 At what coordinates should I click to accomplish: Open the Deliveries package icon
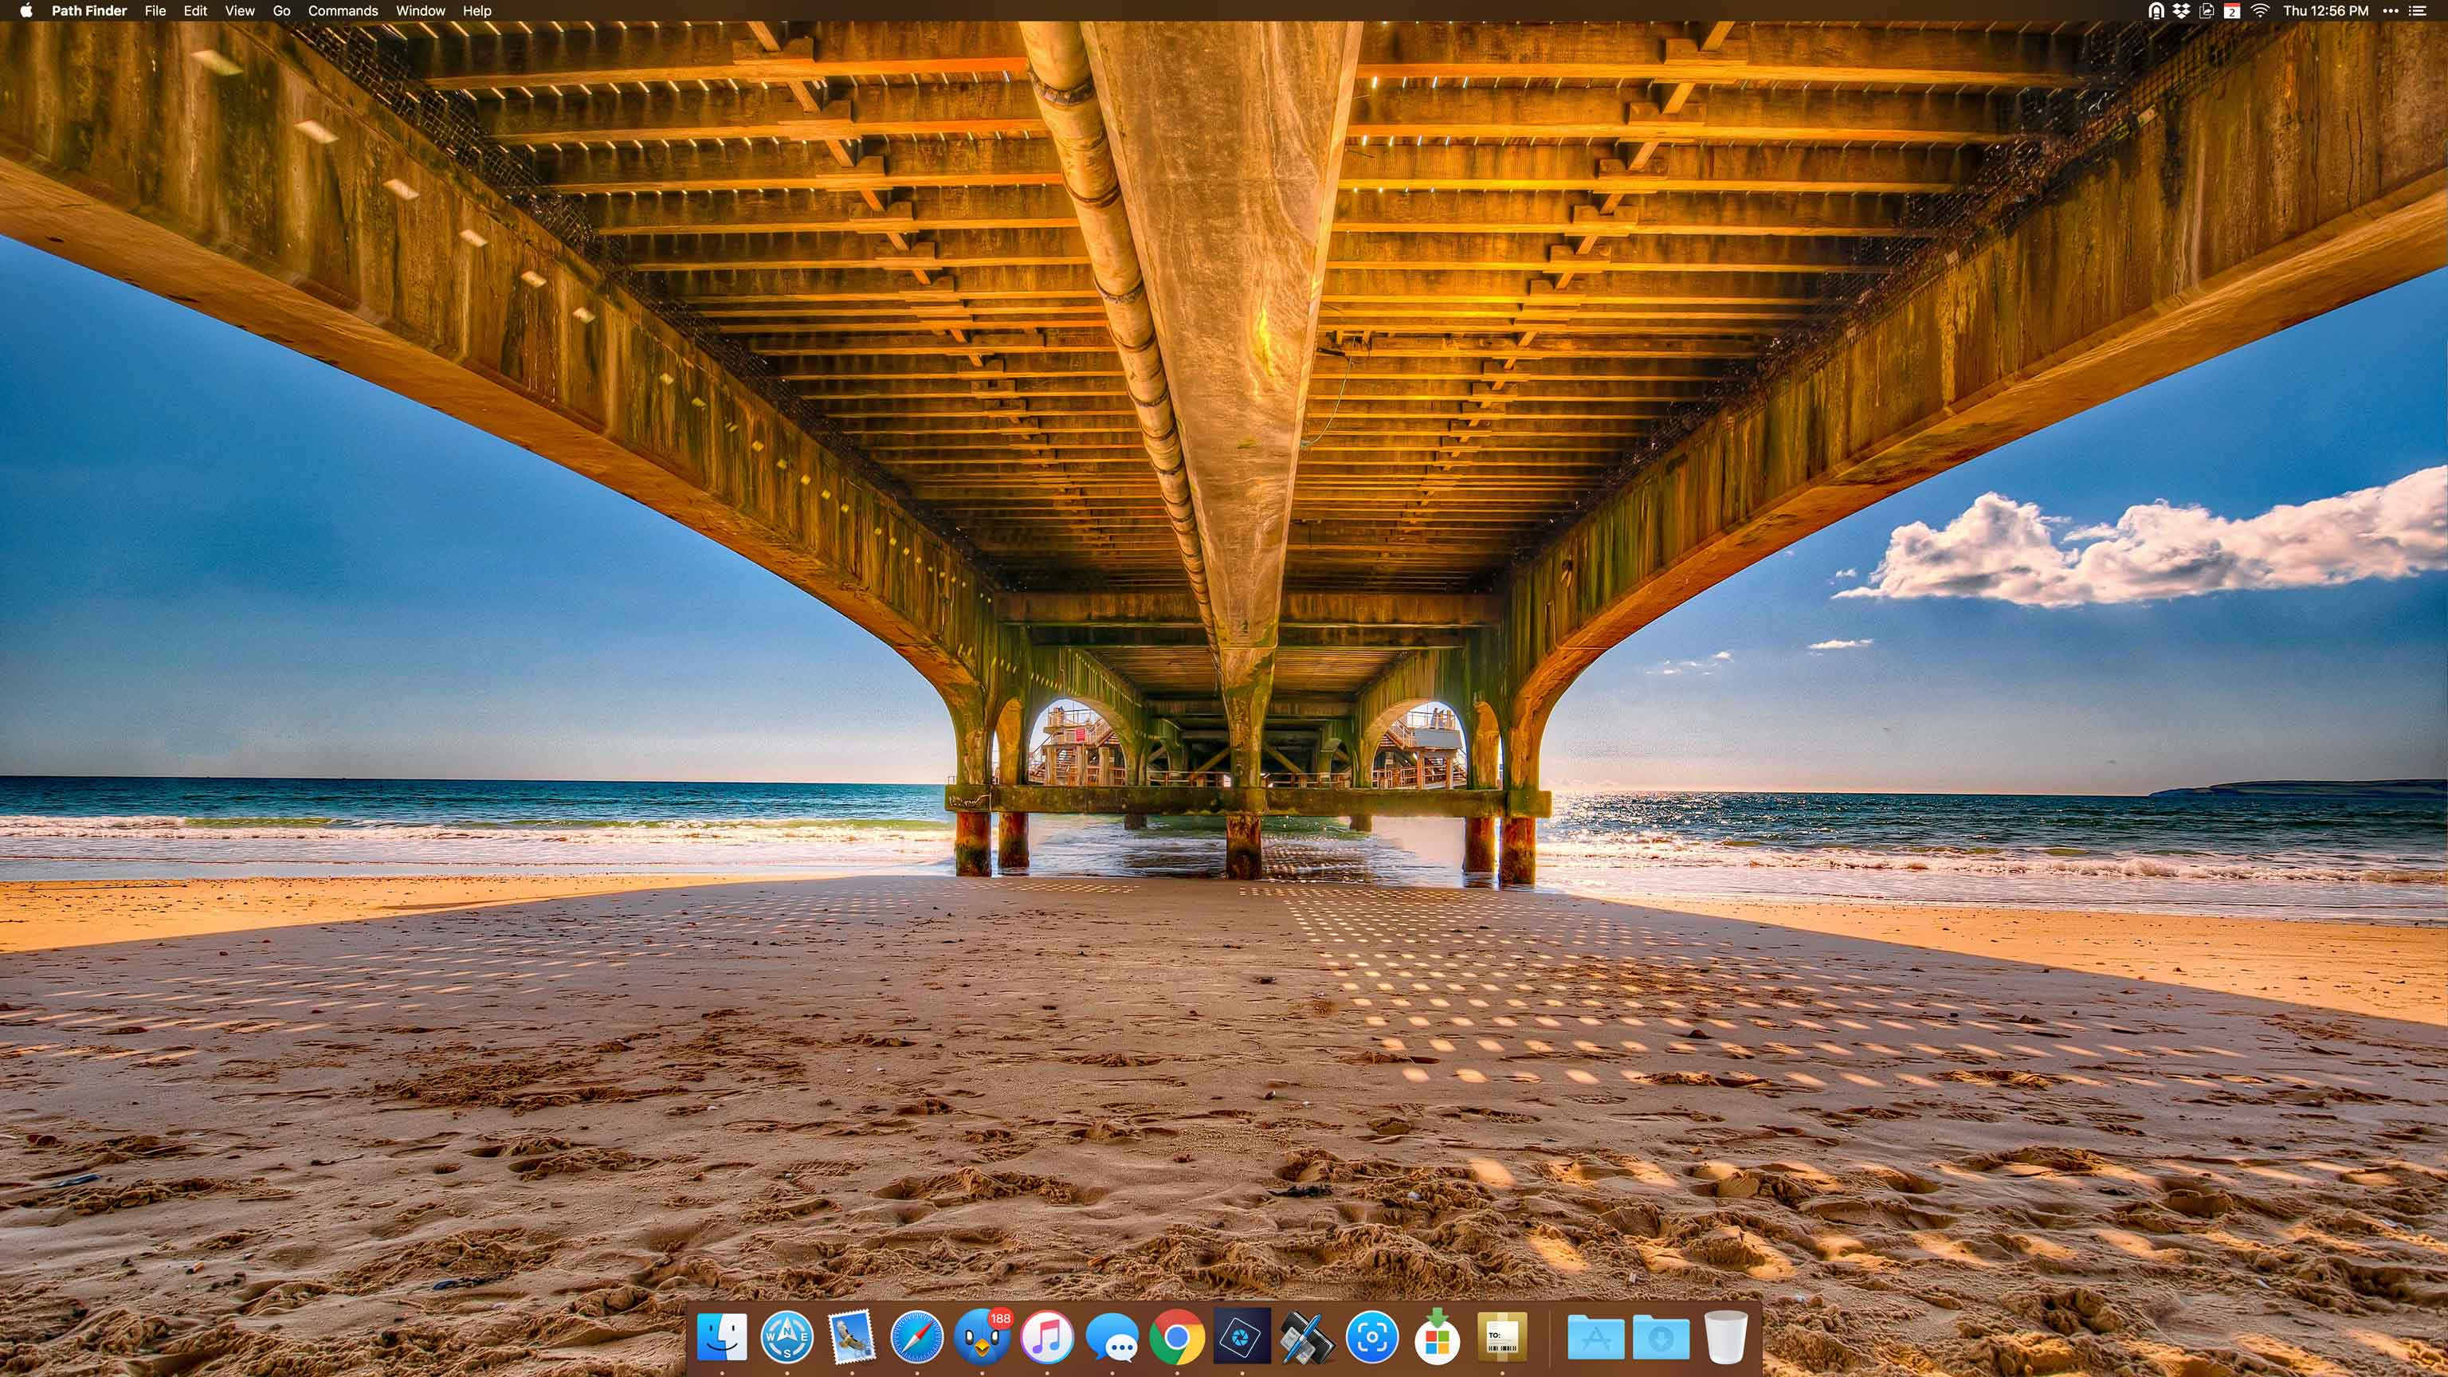pyautogui.click(x=1501, y=1336)
